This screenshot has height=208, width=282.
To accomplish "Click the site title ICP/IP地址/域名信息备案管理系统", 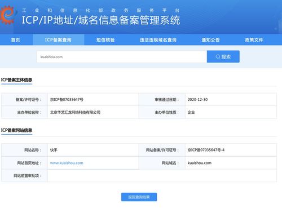I will point(101,20).
